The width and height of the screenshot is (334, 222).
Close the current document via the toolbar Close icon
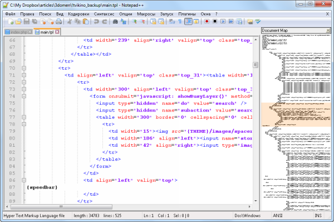point(43,21)
